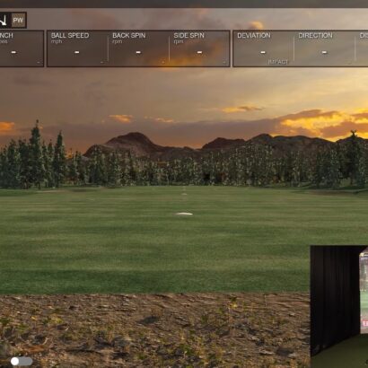Expand the Side Spin tile corner arrow
This screenshot has width=368, height=368.
click(224, 62)
